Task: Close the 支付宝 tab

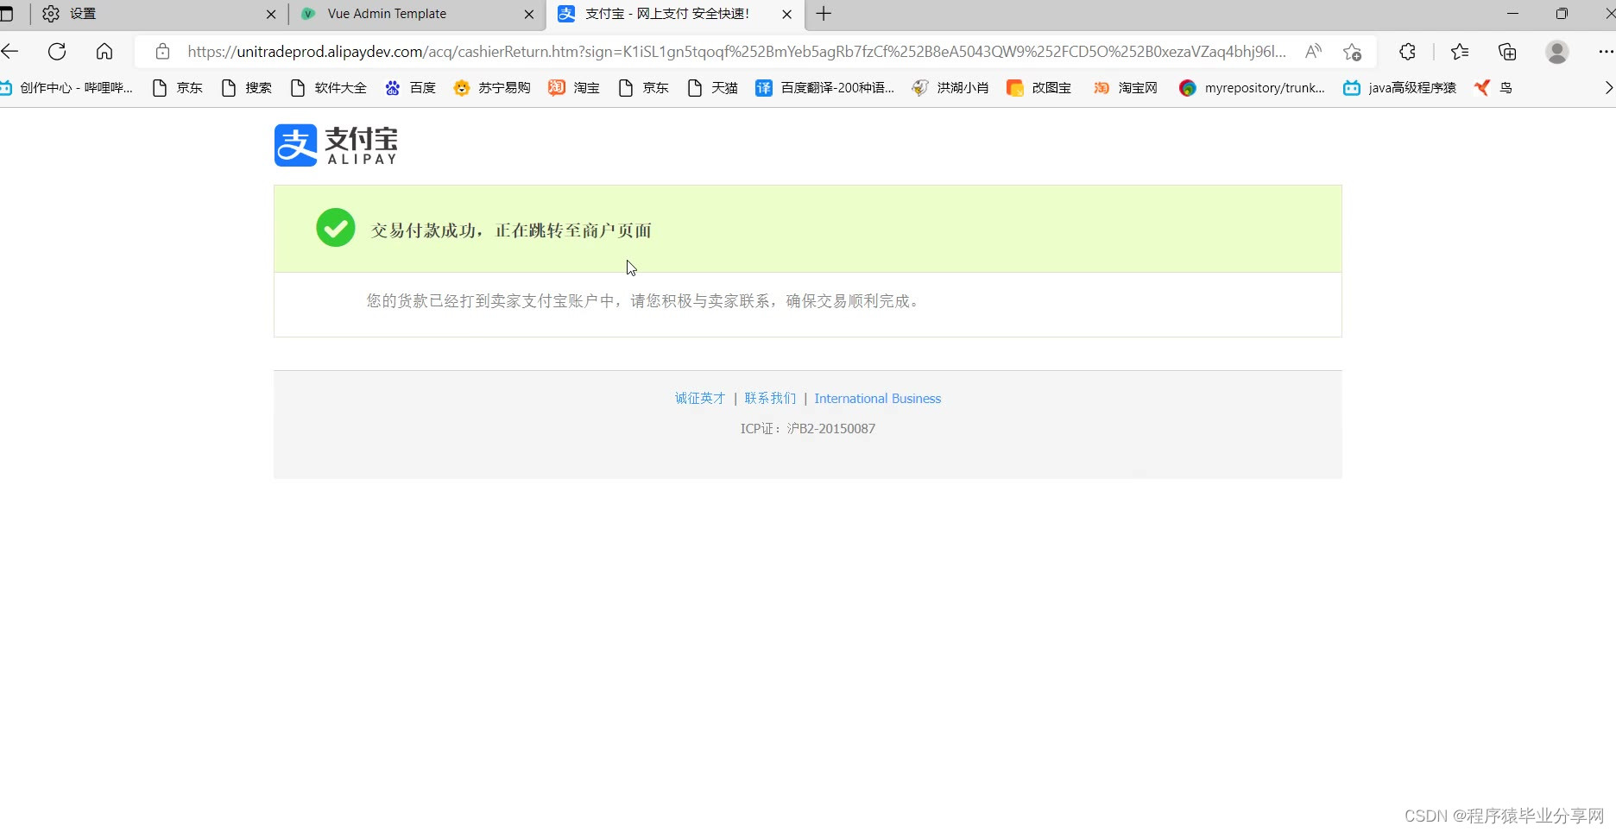Action: [786, 14]
